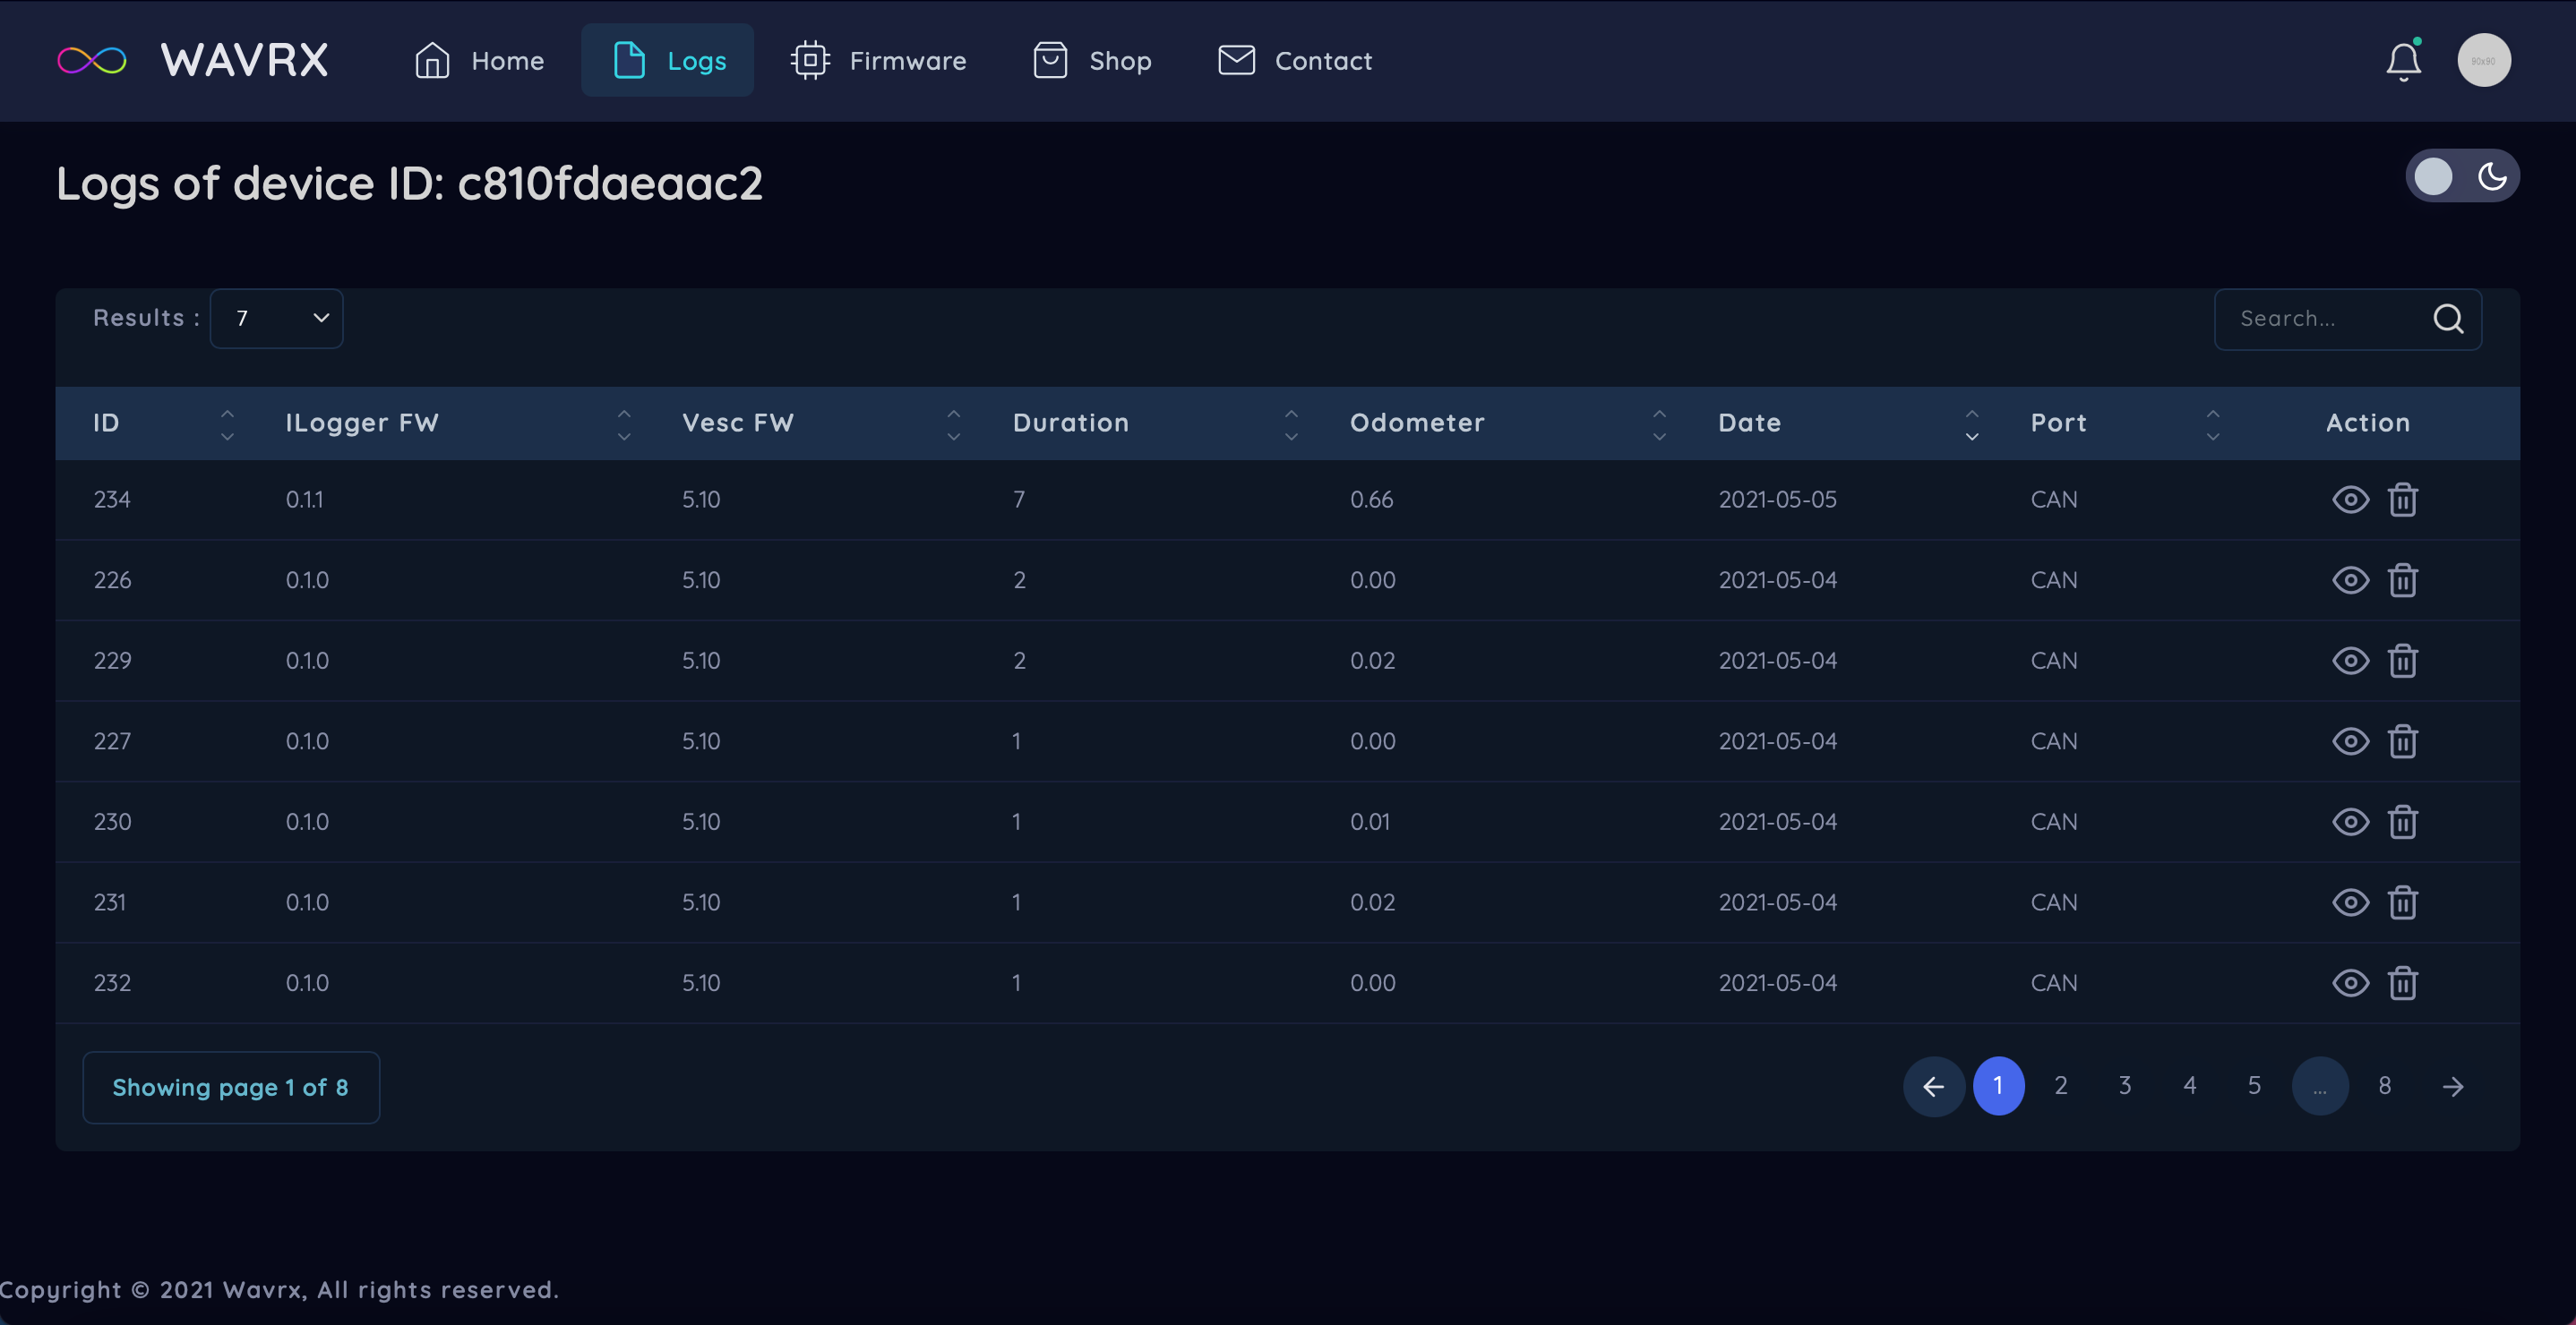
Task: Jump to last page 8
Action: (x=2384, y=1086)
